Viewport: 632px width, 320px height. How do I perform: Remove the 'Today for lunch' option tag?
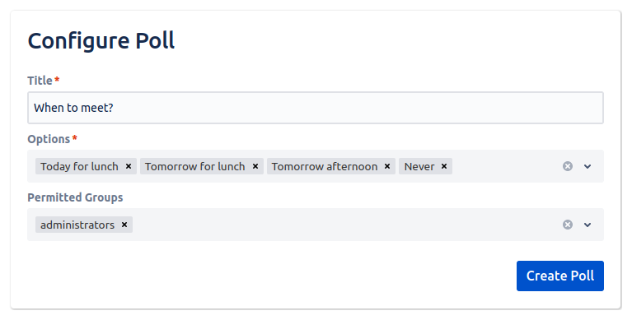point(129,166)
